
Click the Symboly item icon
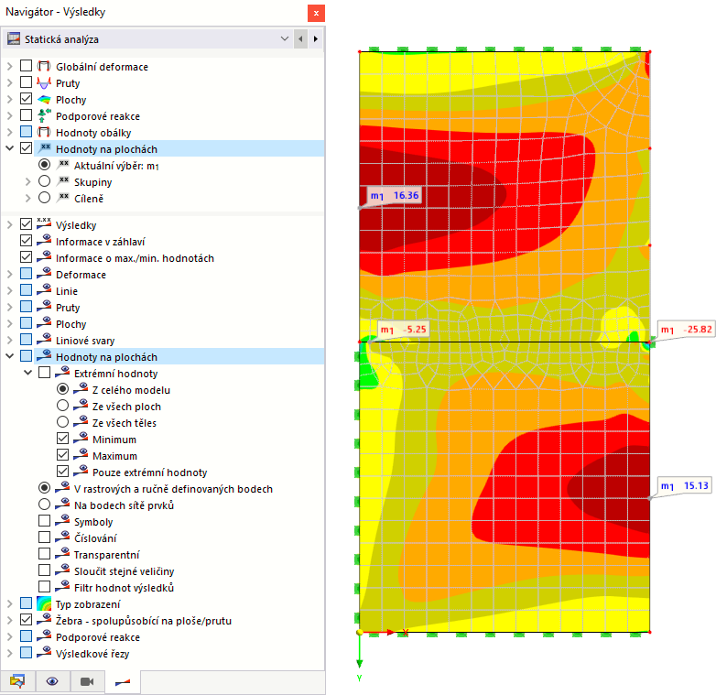click(x=62, y=521)
